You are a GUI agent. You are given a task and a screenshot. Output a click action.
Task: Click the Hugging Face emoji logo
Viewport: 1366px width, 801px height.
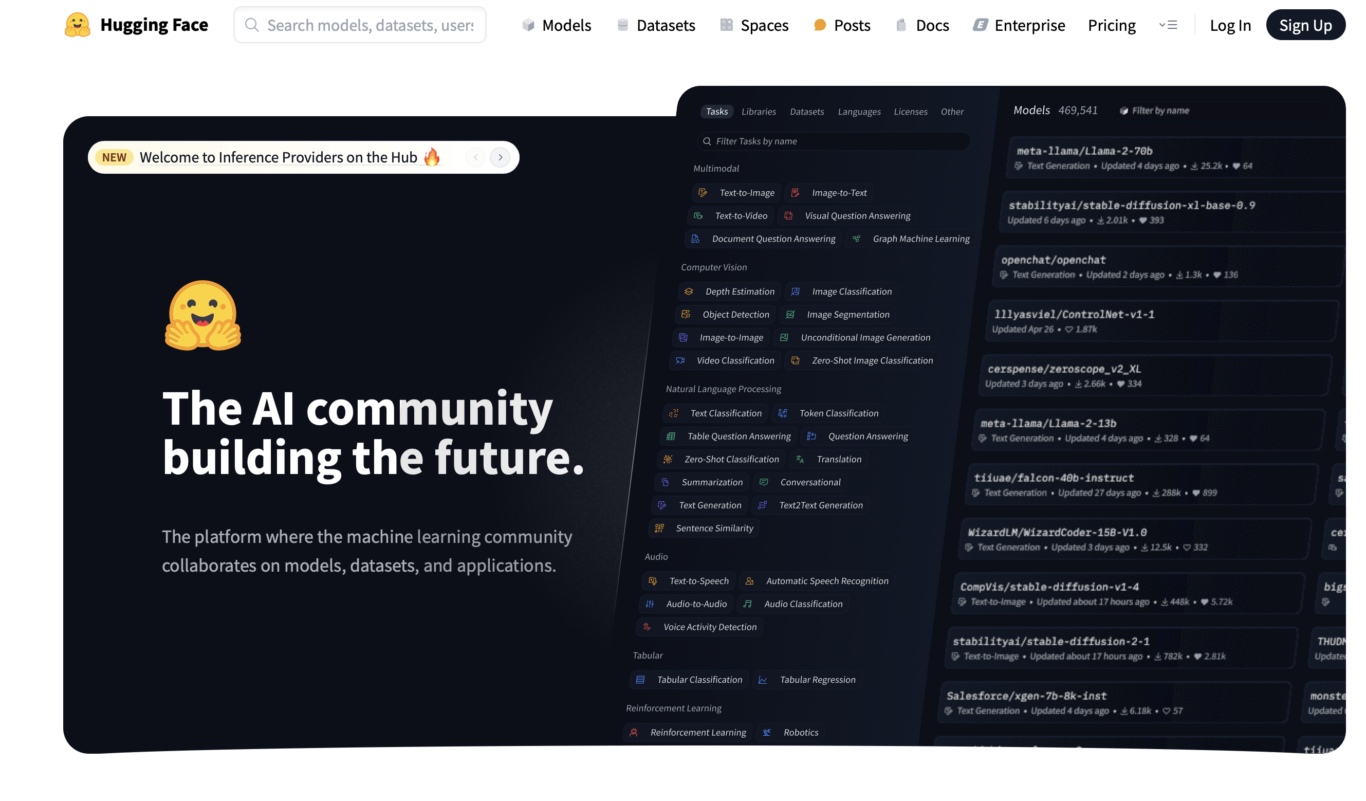point(78,25)
